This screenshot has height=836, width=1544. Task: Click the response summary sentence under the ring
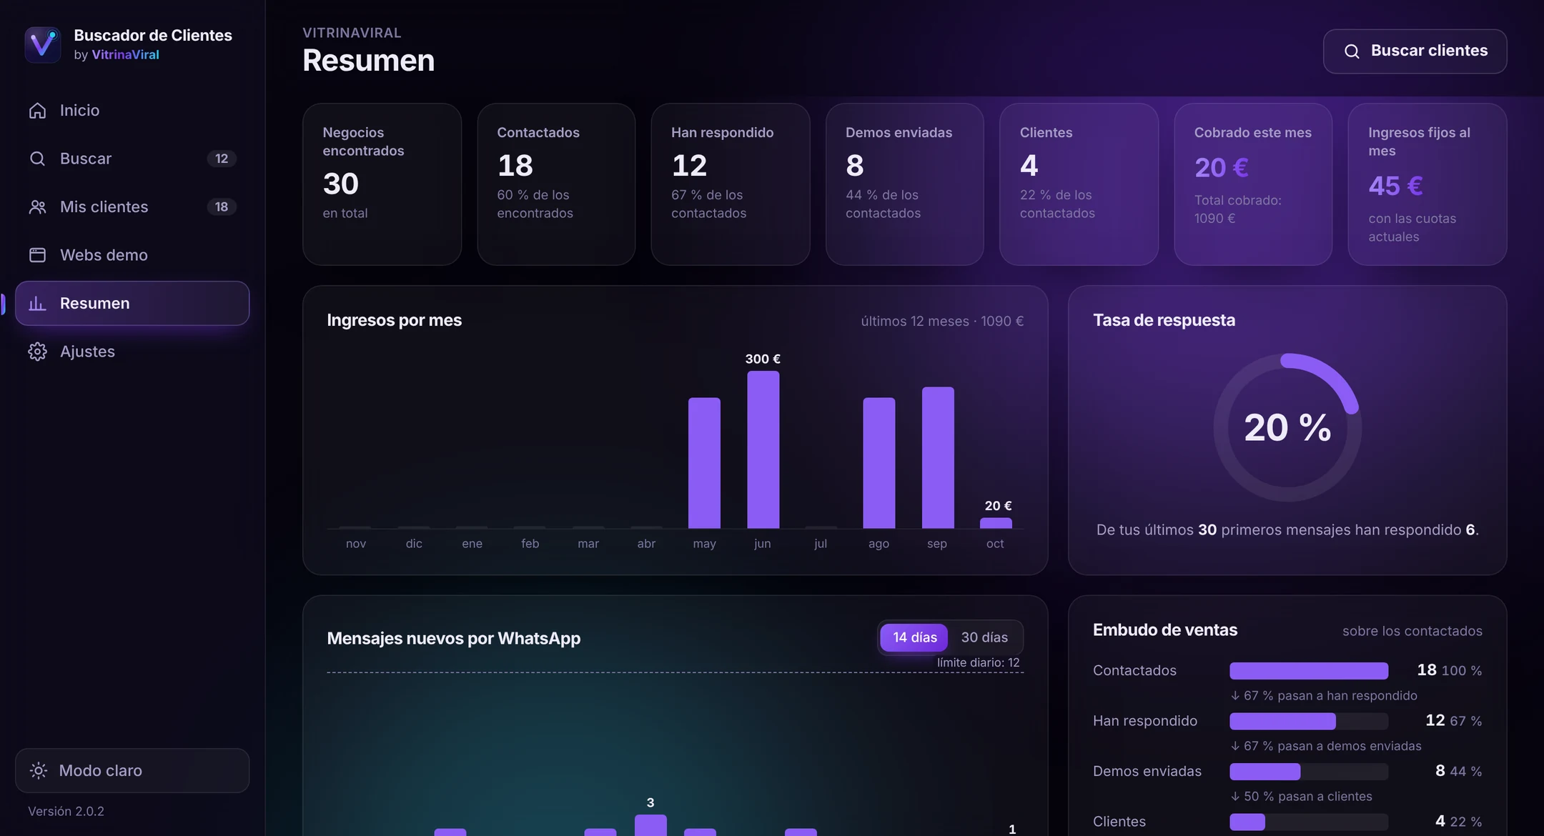pos(1287,530)
